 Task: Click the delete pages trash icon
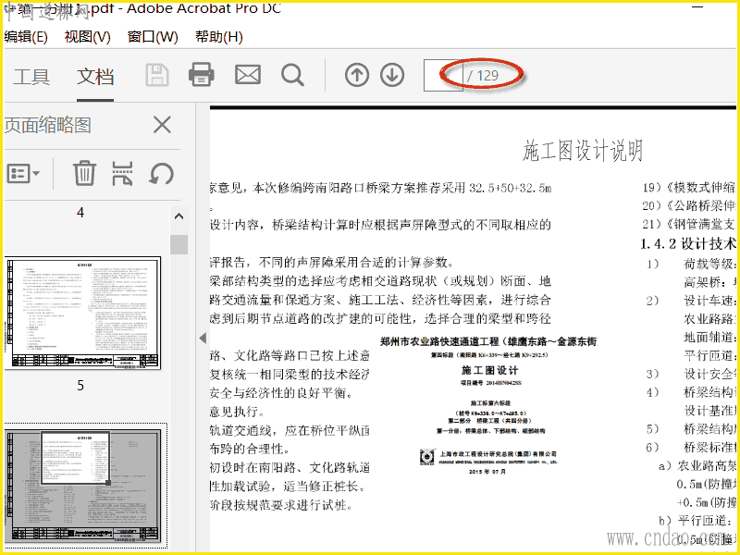tap(84, 173)
